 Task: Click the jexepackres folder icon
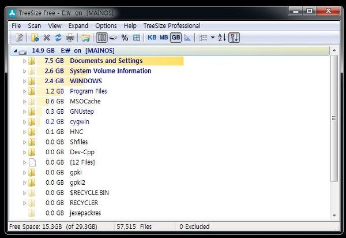coord(32,213)
